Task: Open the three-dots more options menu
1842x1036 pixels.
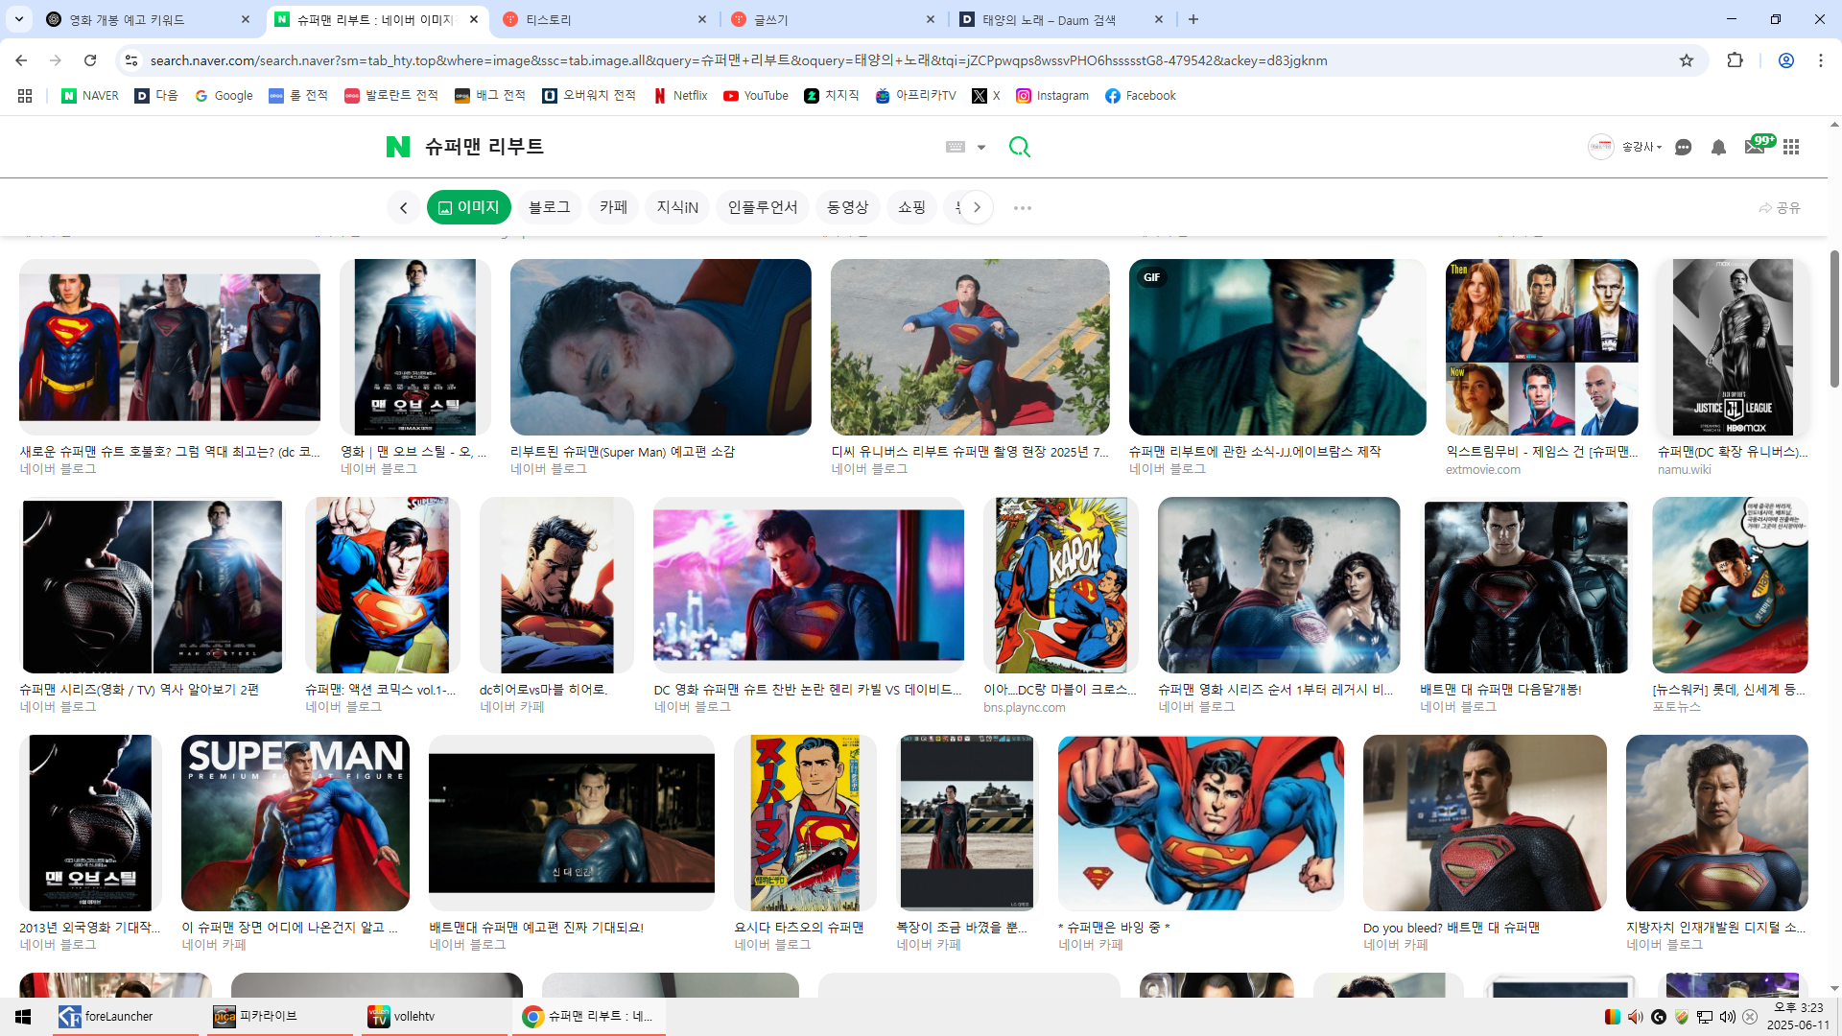Action: tap(1023, 207)
